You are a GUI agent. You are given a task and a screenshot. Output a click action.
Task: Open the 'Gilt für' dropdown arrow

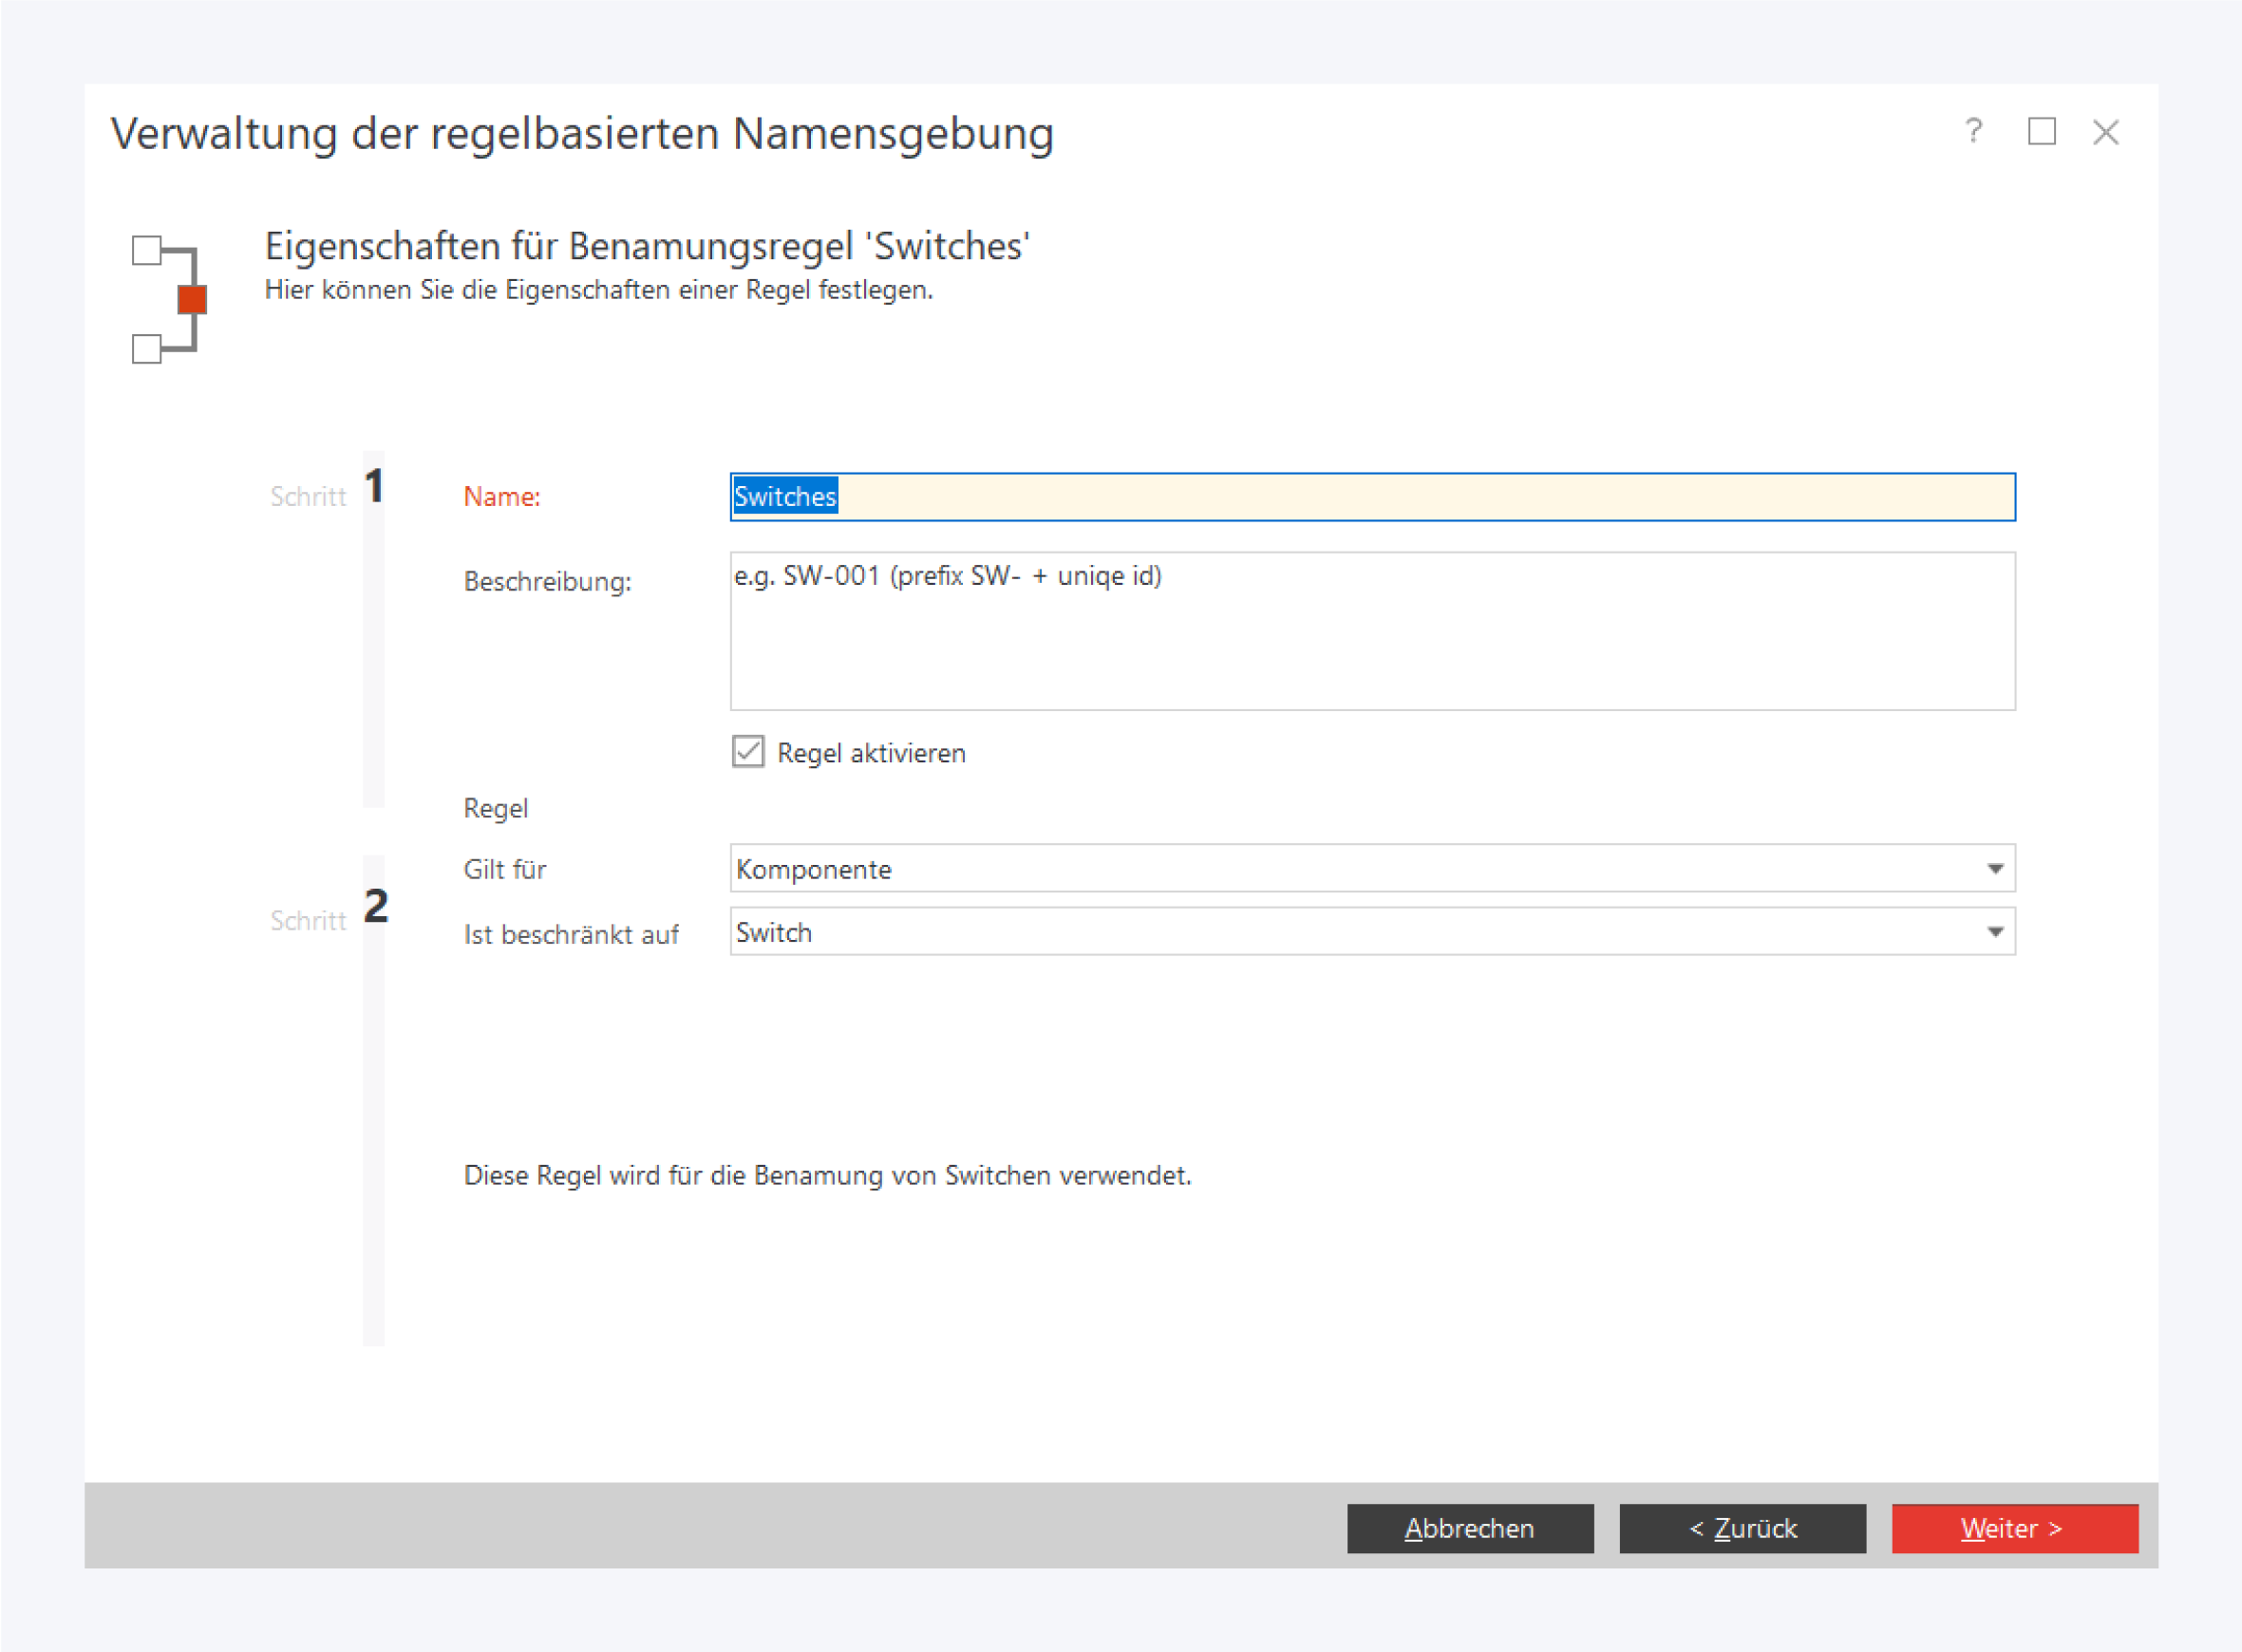(x=1994, y=869)
